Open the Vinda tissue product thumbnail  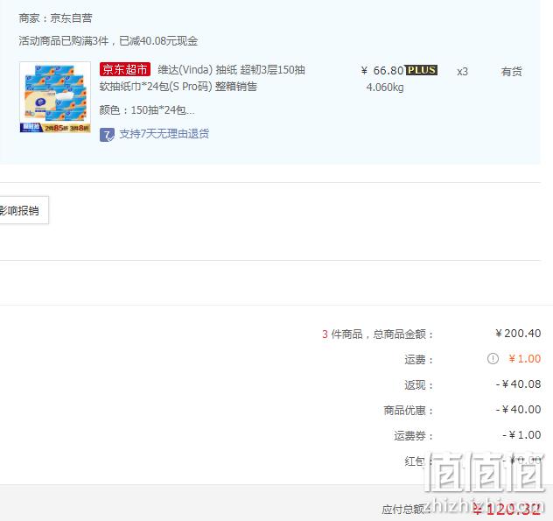55,97
